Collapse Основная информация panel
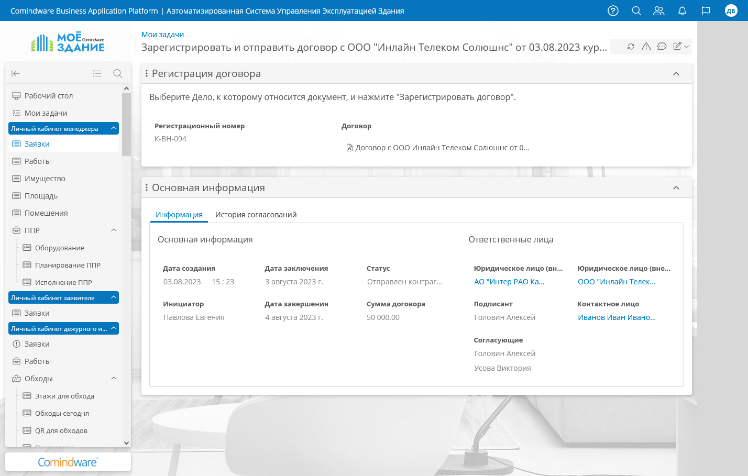 tap(676, 188)
